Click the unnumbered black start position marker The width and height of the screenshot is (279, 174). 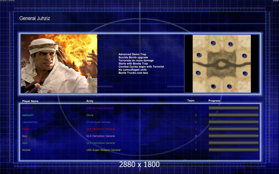(213, 86)
